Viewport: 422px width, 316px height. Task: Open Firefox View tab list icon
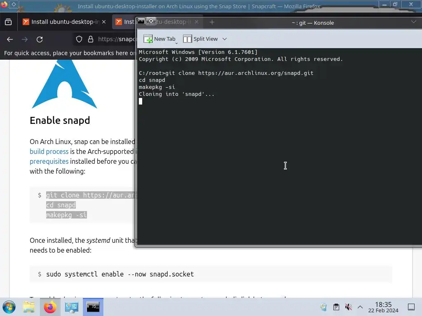pos(8,22)
